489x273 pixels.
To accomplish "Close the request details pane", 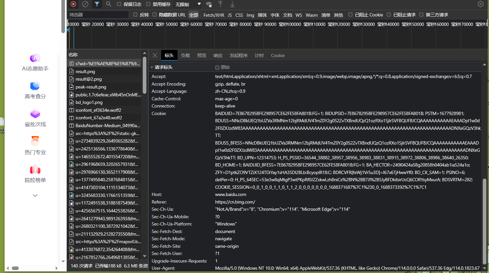I will click(x=155, y=55).
